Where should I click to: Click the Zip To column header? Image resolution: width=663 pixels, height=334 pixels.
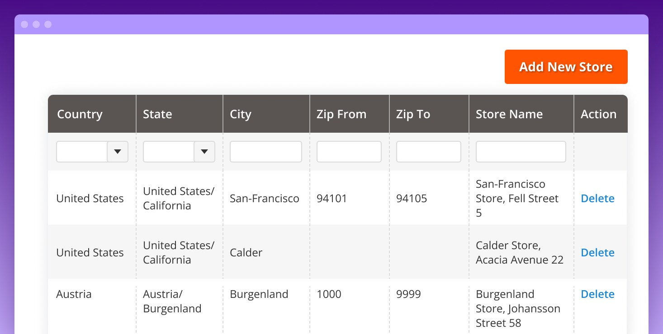(x=413, y=114)
